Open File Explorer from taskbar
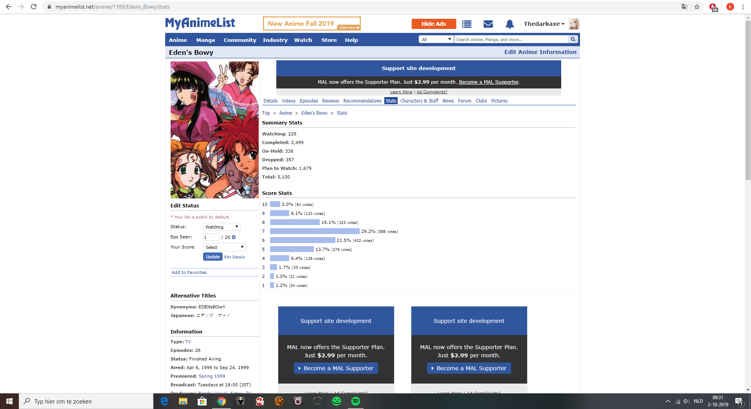The width and height of the screenshot is (751, 409). point(183,401)
